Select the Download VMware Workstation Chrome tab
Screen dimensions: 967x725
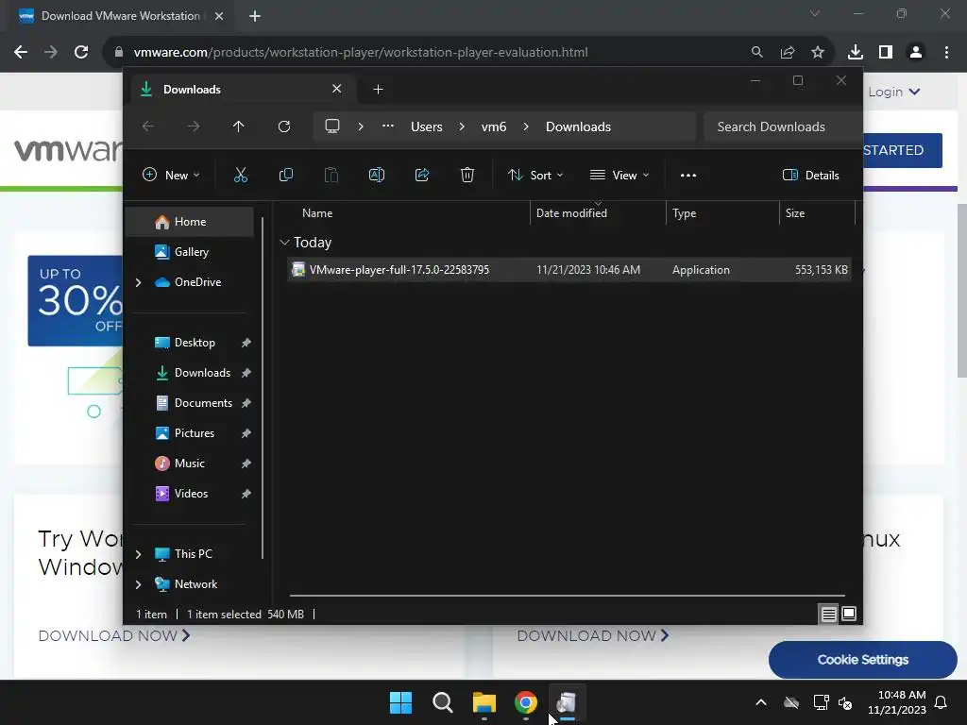[x=121, y=16]
